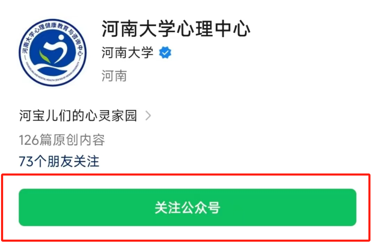Tap the 关注公众号 white text label
Image resolution: width=375 pixels, height=250 pixels.
pos(187,207)
